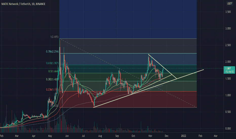
Task: Click the 0.618(1.907) Fibonacci label
Action: coord(52,63)
